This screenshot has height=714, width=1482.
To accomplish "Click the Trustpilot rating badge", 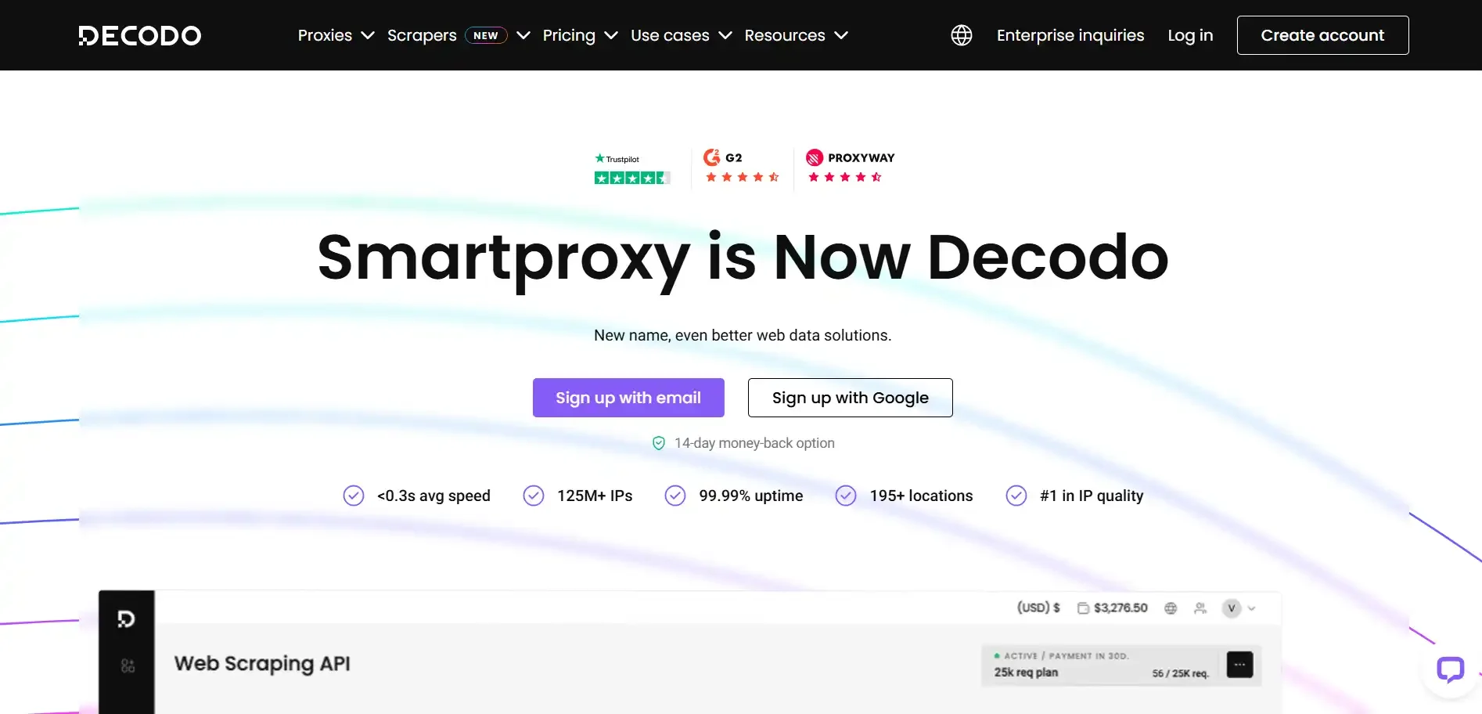I will click(632, 168).
